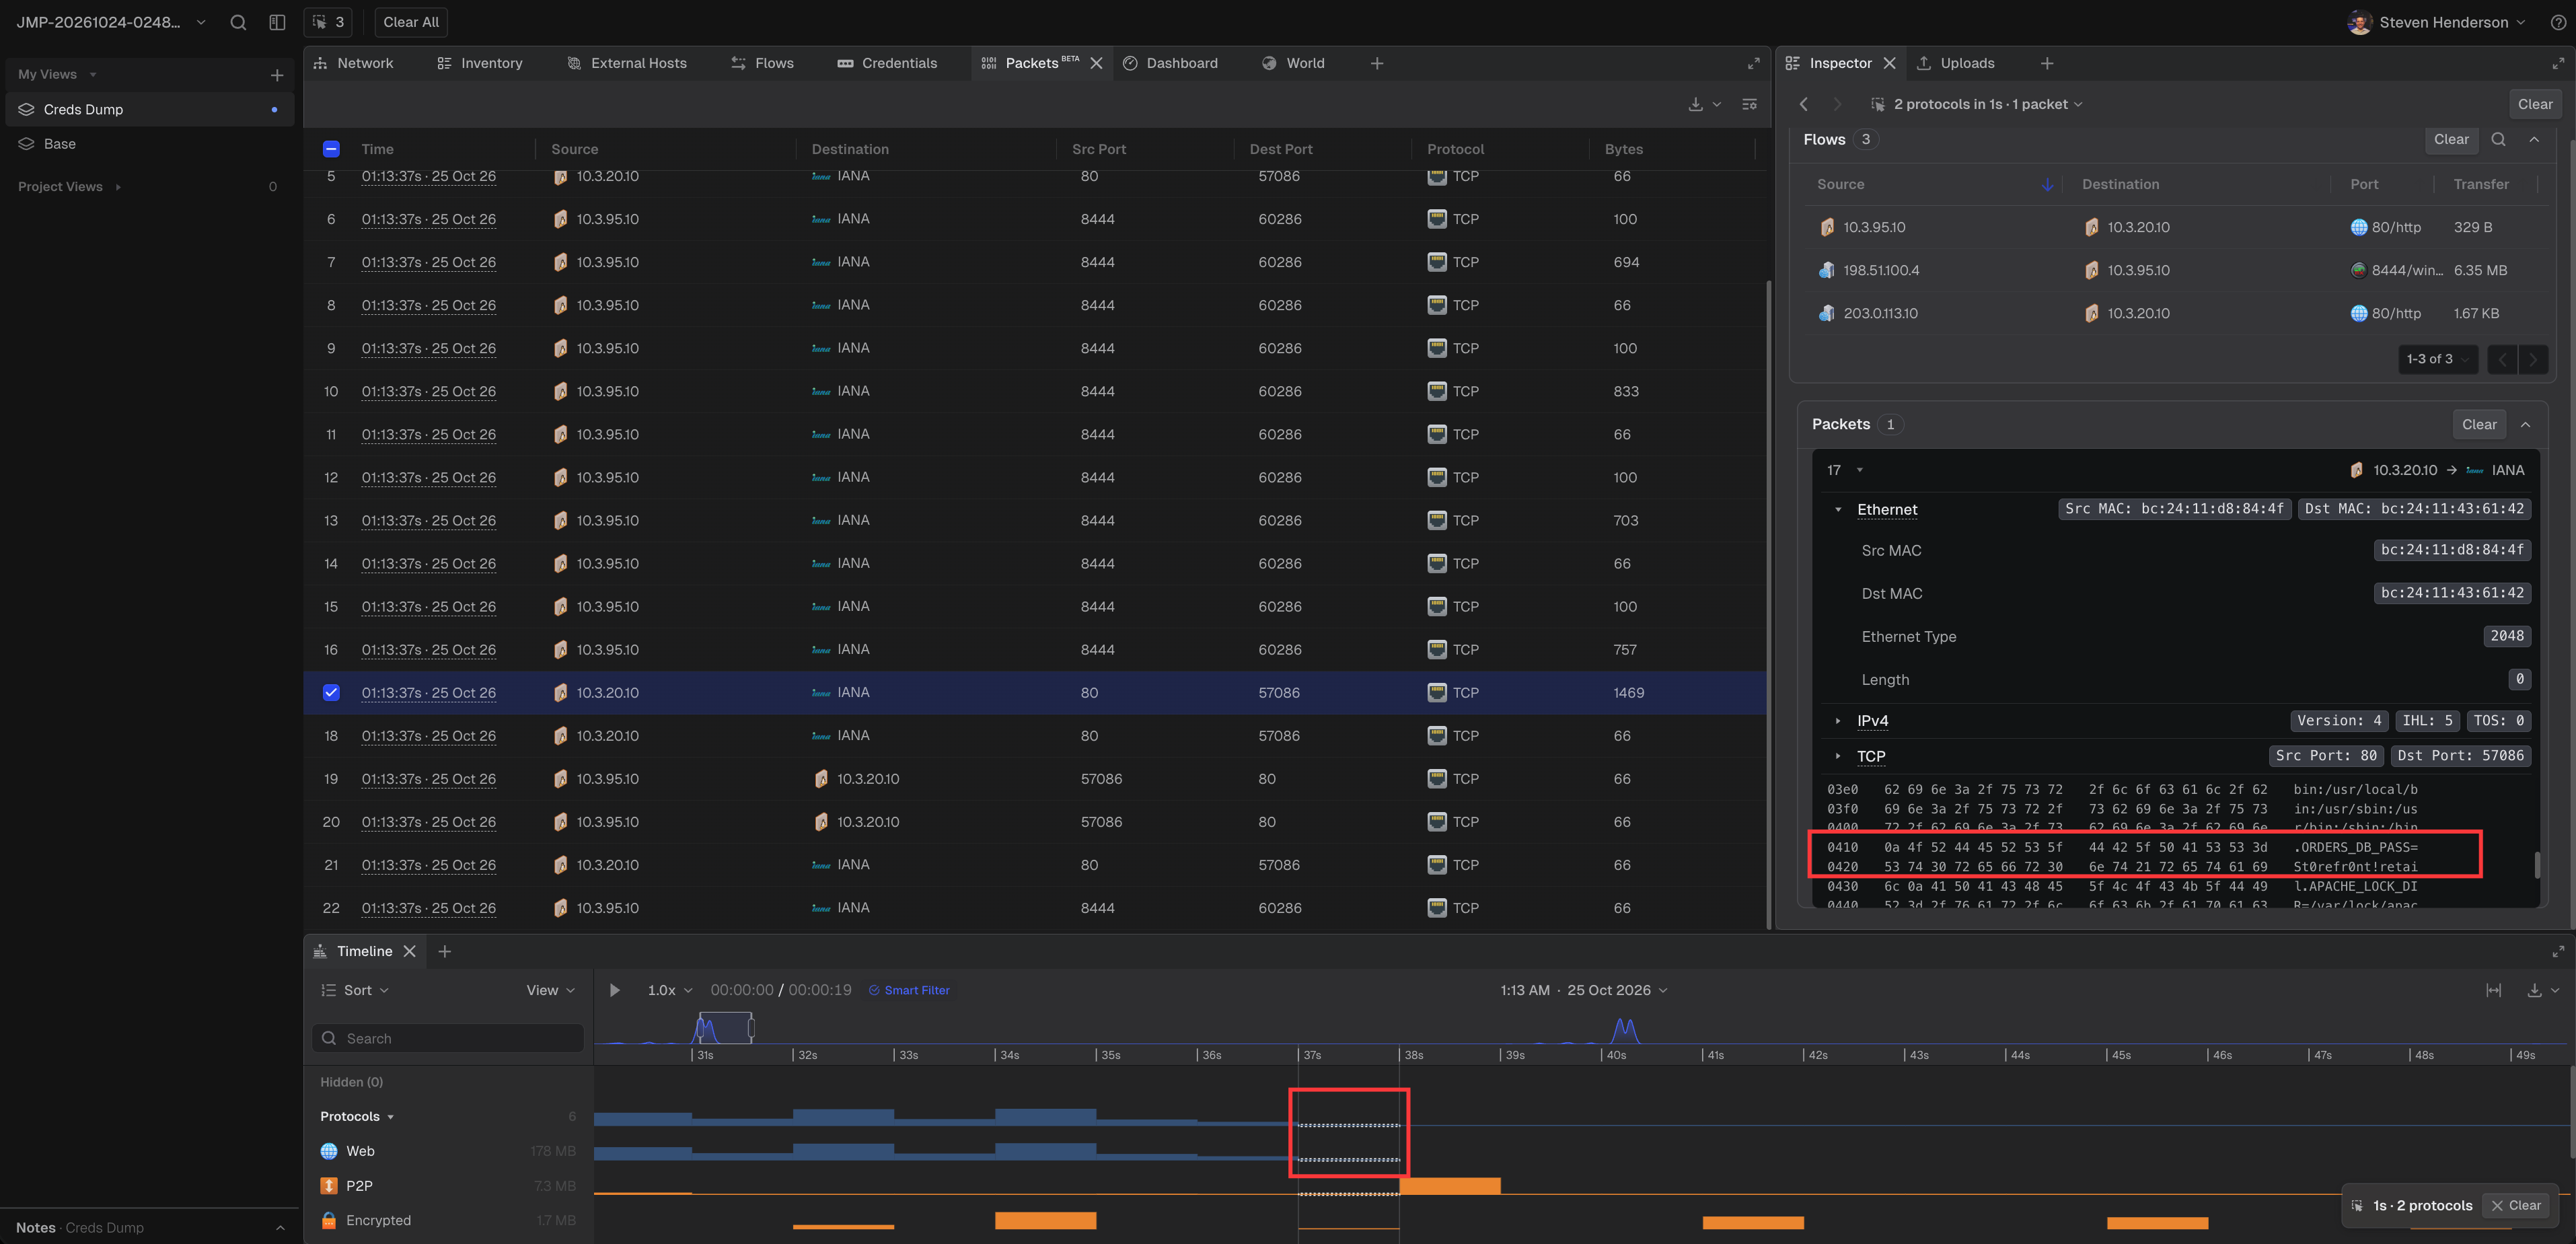This screenshot has height=1244, width=2576.
Task: Clear the 1s 2 protocols selection
Action: 2515,1205
